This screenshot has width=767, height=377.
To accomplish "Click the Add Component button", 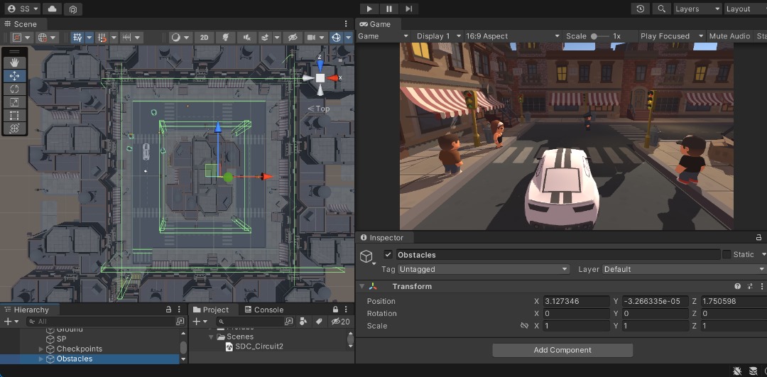I will (x=562, y=350).
